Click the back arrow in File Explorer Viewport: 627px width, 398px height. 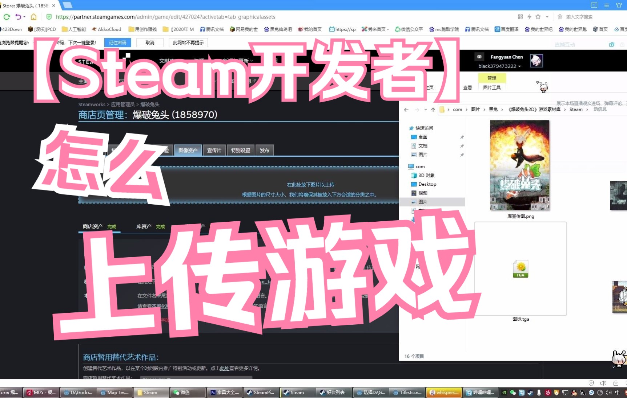click(406, 109)
